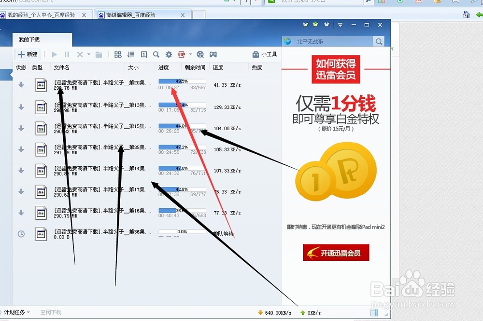Sort by 大小 column header

[133, 67]
